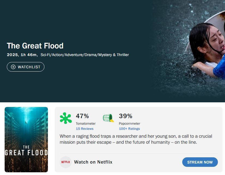
Task: Click the 2025 release year
Action: tap(13, 55)
